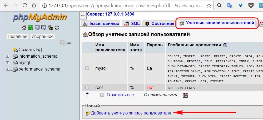Open the Базы данных tab
Screen dimensions: 263x120
(x=101, y=23)
